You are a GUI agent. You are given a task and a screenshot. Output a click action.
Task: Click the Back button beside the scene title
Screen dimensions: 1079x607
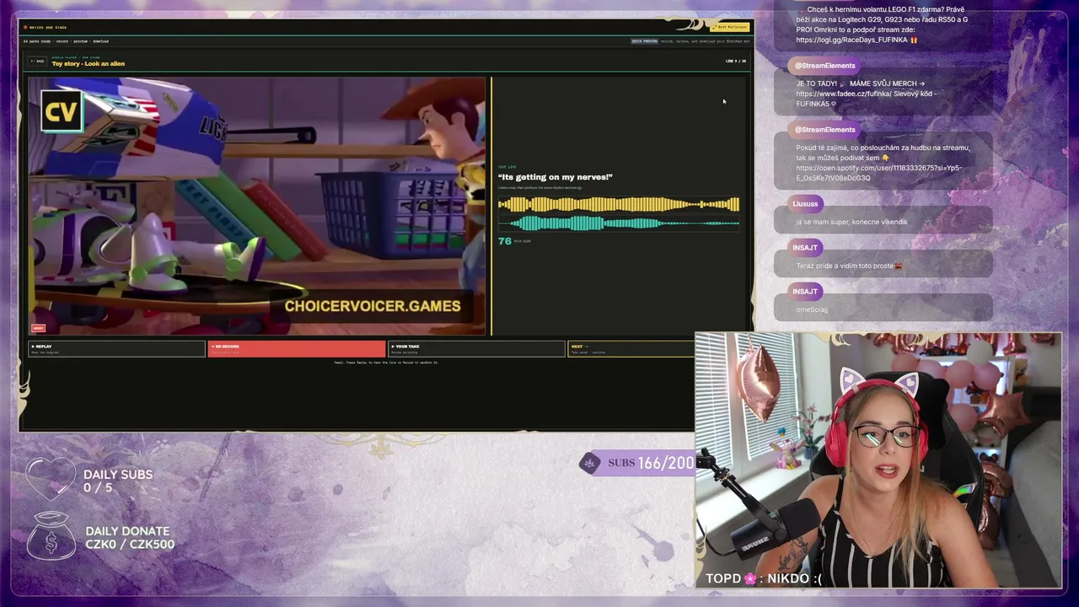pos(37,61)
